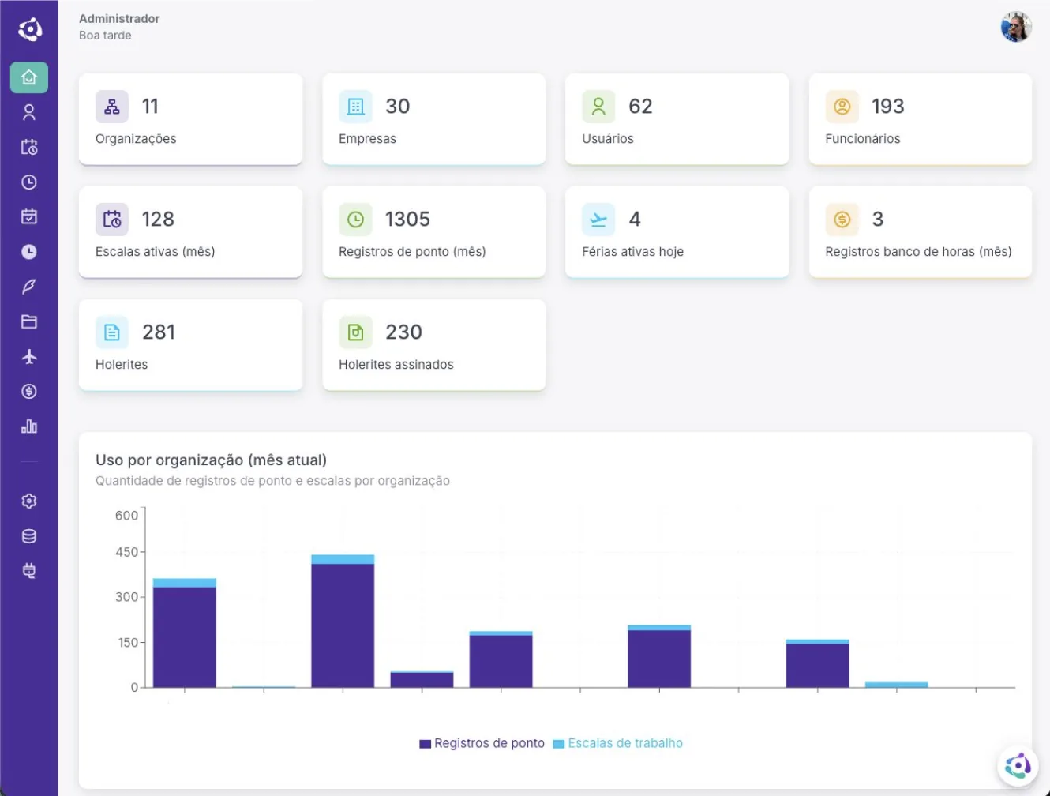Screen dimensions: 1050x796
Task: Open the calendar-clock schedules sidebar icon
Action: coord(29,147)
